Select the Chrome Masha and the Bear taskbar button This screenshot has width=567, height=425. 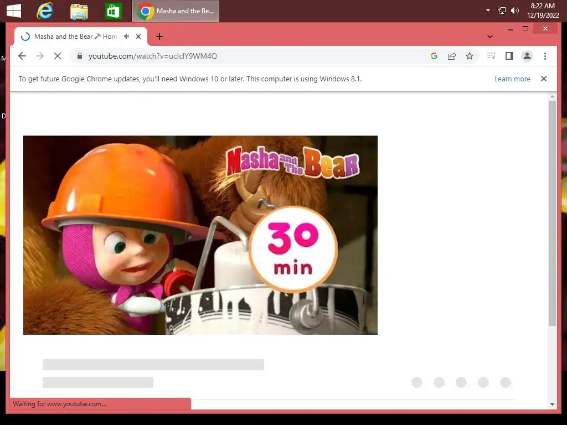tap(176, 11)
